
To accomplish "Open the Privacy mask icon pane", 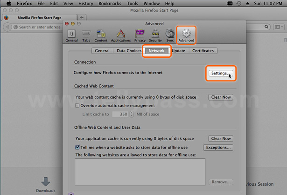I will [140, 36].
